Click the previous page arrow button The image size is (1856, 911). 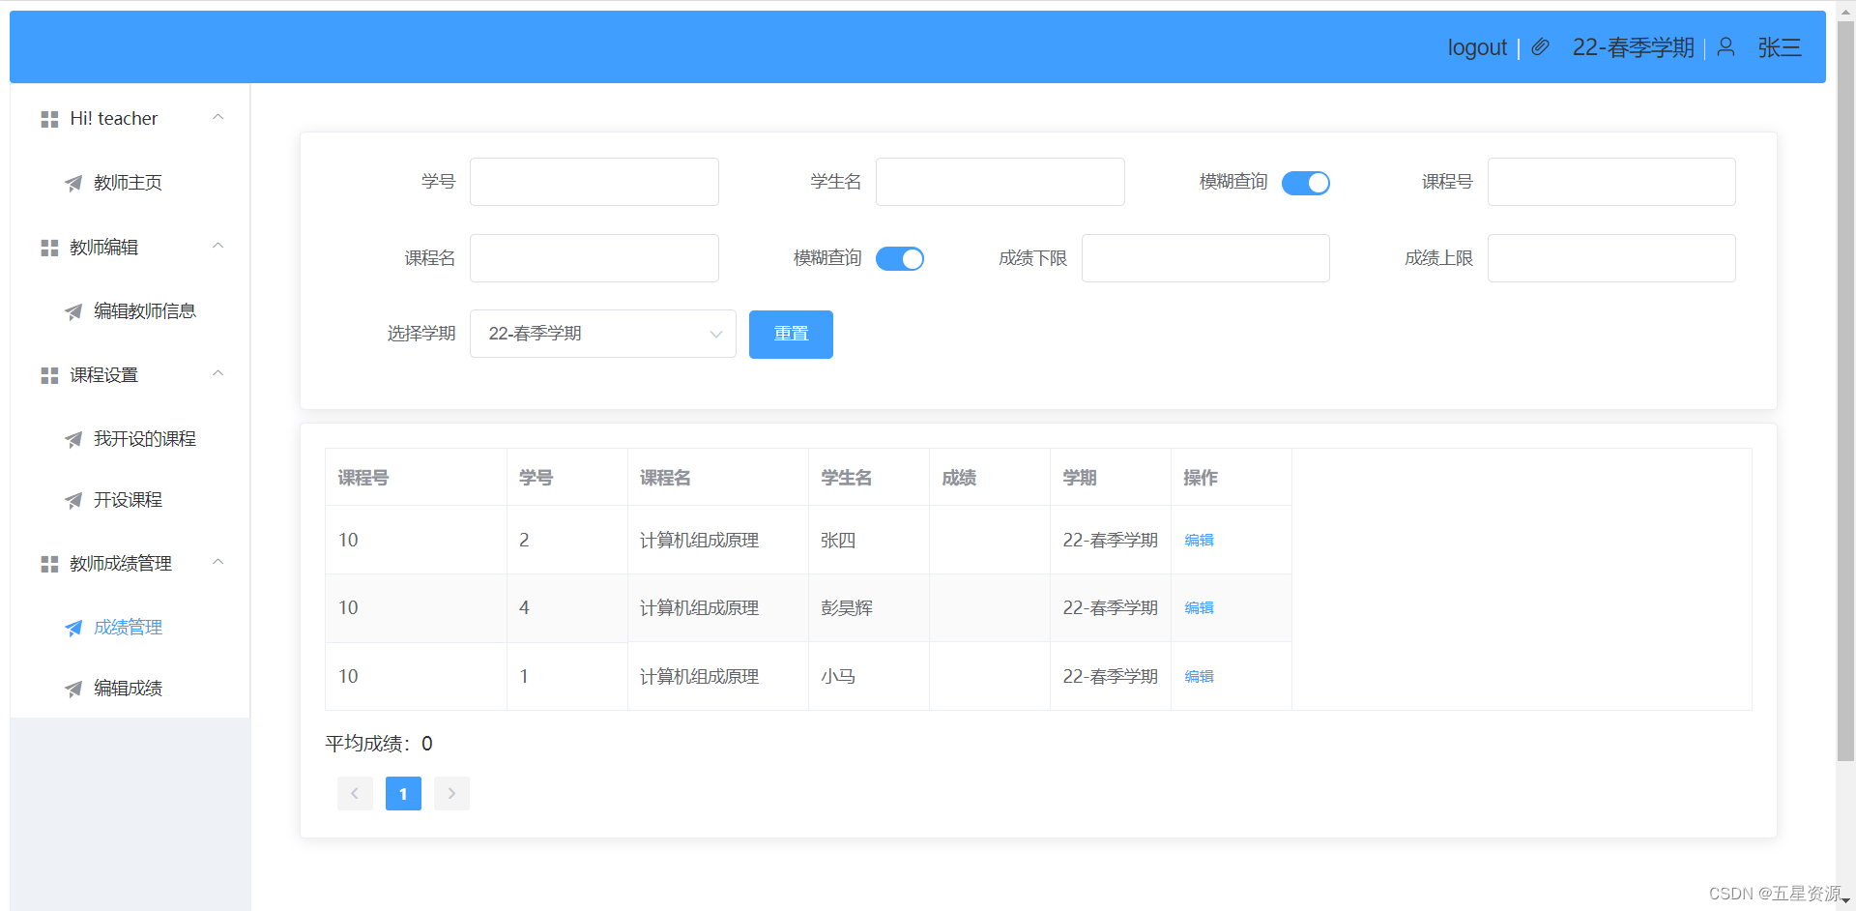coord(355,794)
